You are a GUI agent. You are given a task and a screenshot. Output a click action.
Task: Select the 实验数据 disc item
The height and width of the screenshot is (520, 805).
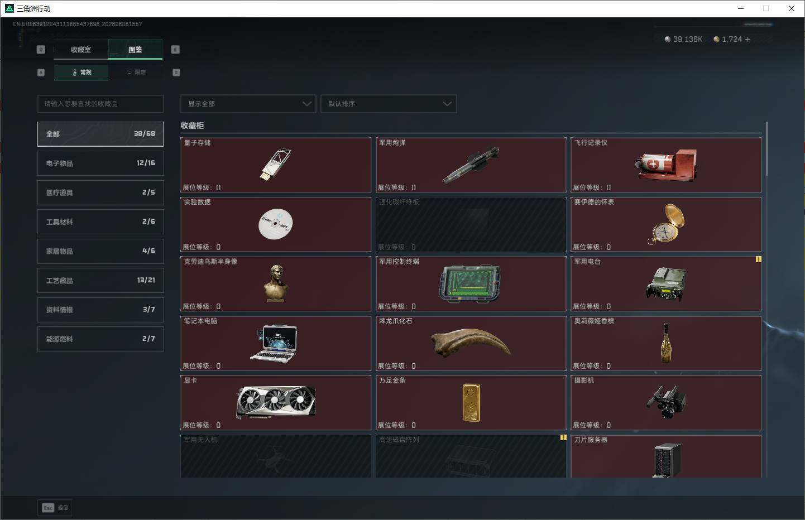276,224
